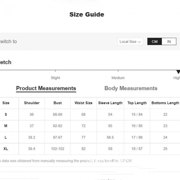Click the High stretch slider marker

178,72
